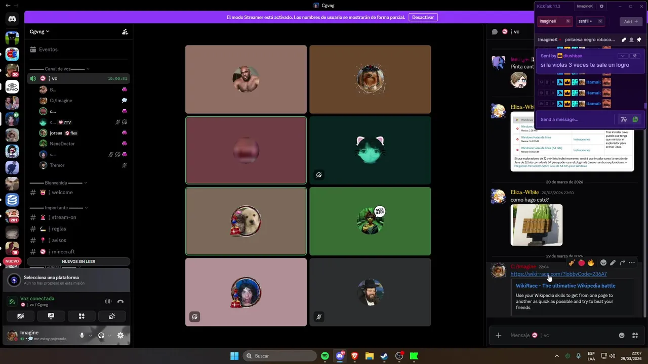Collapse Bienvenida category

(58, 183)
